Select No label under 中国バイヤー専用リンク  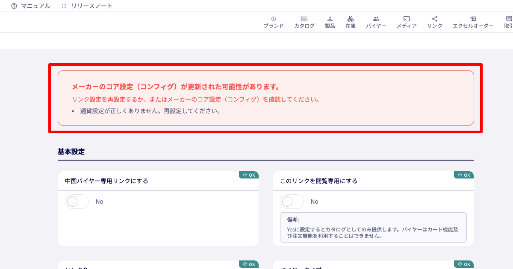100,202
